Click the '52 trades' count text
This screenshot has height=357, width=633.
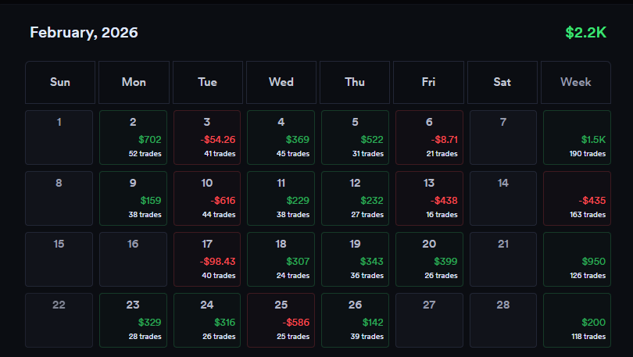[145, 154]
